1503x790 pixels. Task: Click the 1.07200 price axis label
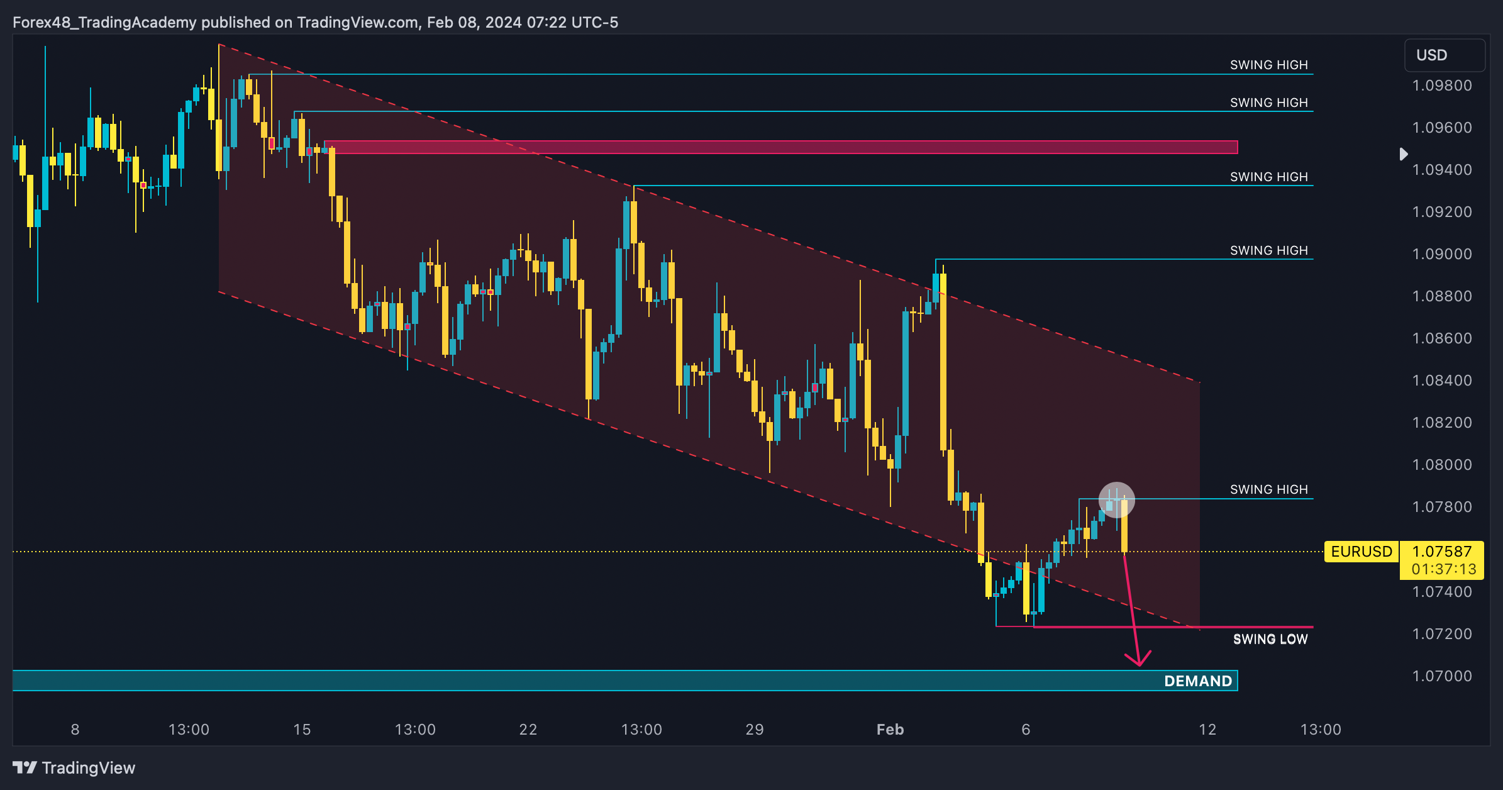(x=1442, y=634)
